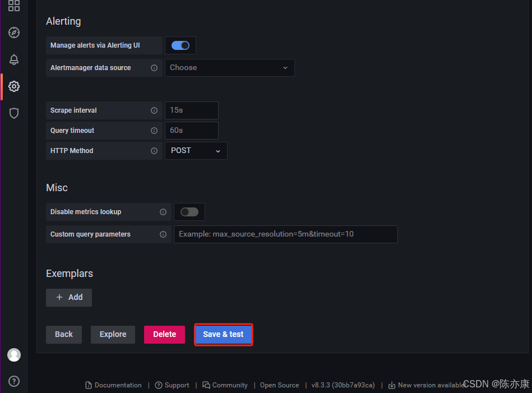Open the user profile avatar
The width and height of the screenshot is (532, 393).
pos(14,355)
